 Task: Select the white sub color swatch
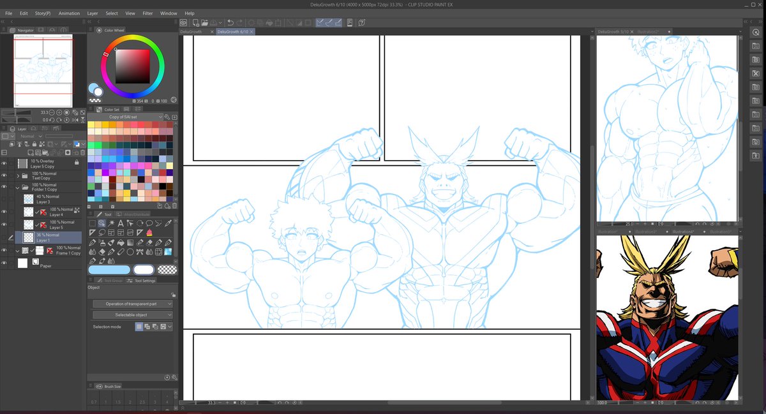pyautogui.click(x=144, y=270)
